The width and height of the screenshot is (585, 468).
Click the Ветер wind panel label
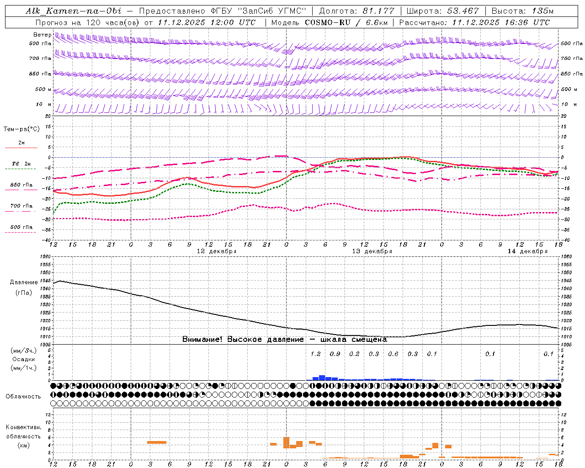(42, 35)
